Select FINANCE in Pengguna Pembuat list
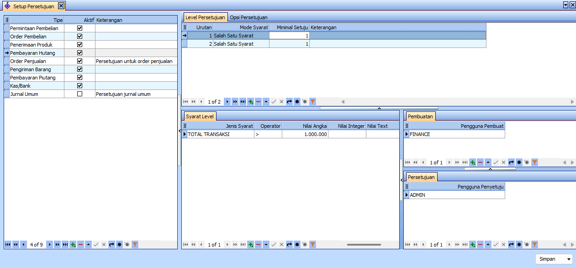 click(457, 134)
